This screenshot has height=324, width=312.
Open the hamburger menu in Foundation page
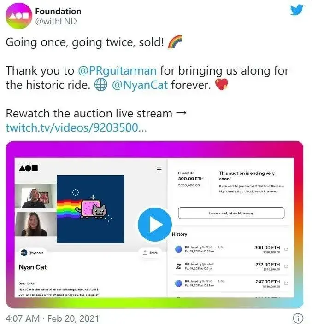coord(159,168)
